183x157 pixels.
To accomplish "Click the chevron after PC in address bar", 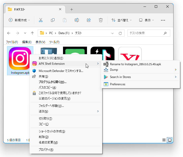I will pos(55,33).
